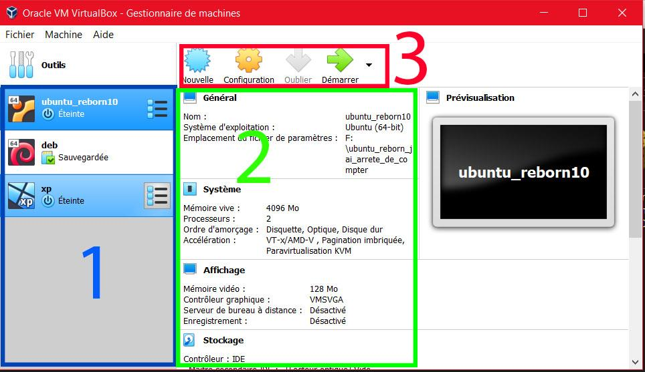Open the xp machine tools menu
The width and height of the screenshot is (645, 372).
[157, 196]
